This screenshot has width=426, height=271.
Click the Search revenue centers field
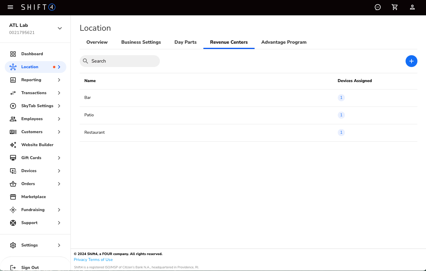[x=123, y=61]
